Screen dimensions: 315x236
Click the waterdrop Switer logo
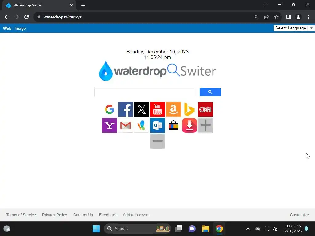click(x=157, y=71)
